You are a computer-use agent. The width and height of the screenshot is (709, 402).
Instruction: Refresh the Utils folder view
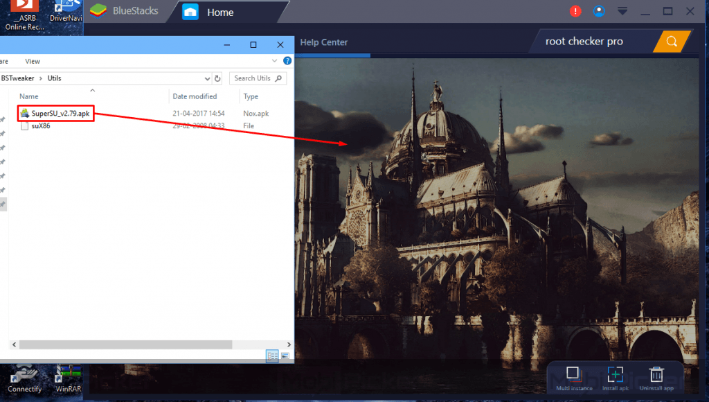pyautogui.click(x=217, y=78)
